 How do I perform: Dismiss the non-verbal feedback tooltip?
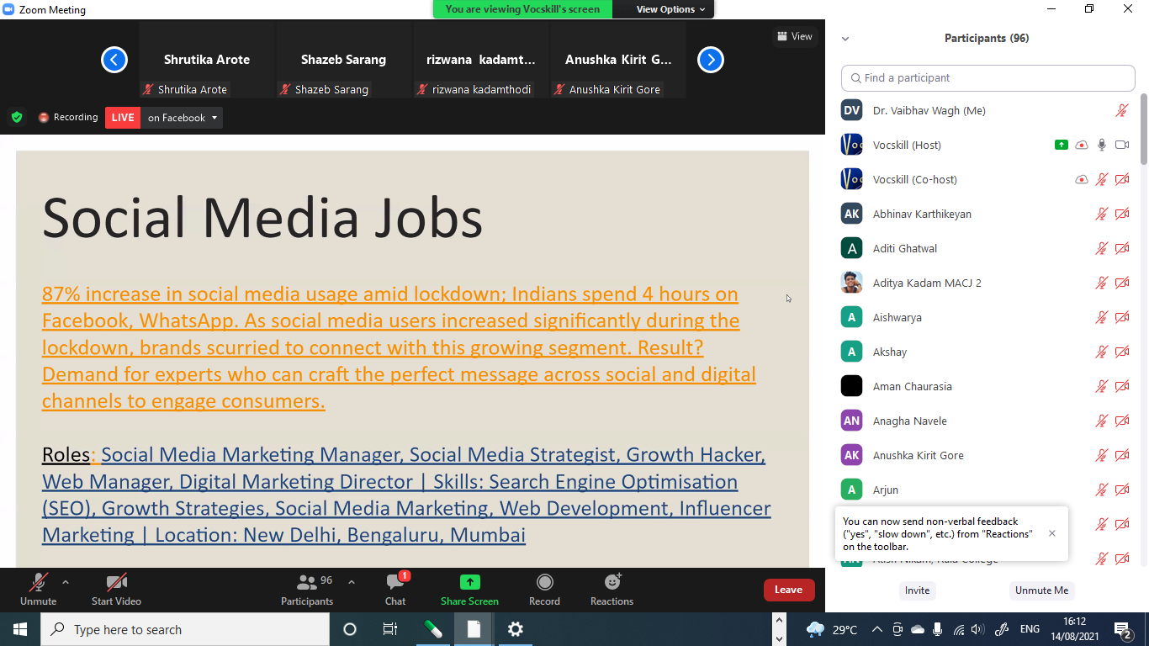point(1052,533)
